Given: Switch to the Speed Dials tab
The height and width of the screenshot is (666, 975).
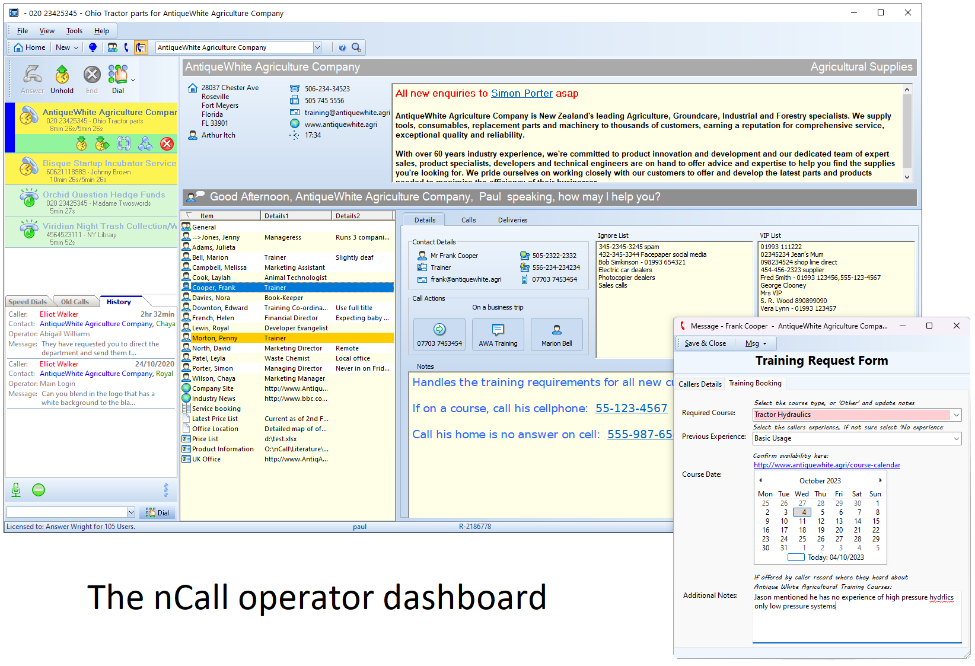Looking at the screenshot, I should [27, 302].
